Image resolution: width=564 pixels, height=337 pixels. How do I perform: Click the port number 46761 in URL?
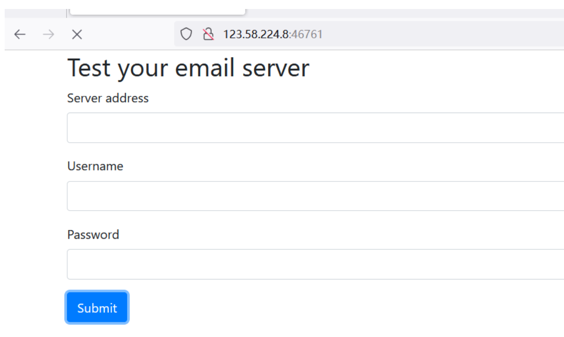point(307,34)
